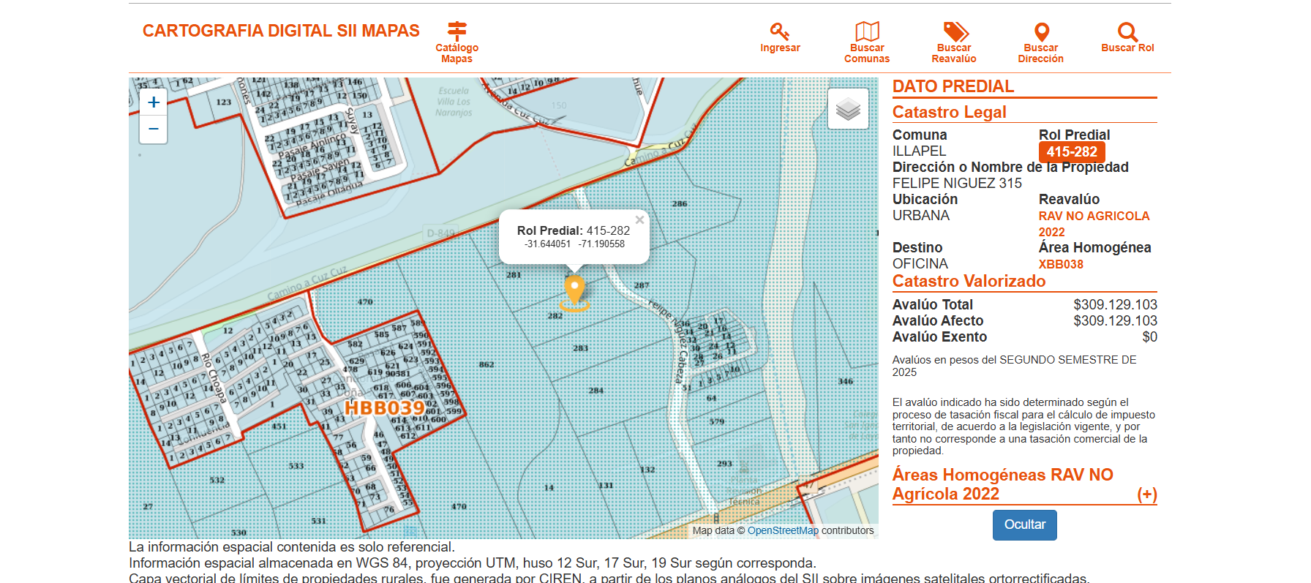Click the Ingresar key icon

click(x=780, y=31)
